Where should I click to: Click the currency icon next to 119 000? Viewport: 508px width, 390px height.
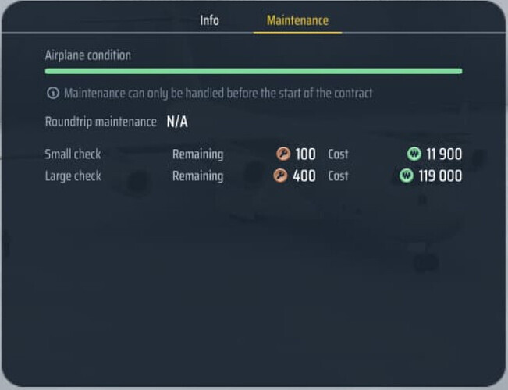(406, 175)
